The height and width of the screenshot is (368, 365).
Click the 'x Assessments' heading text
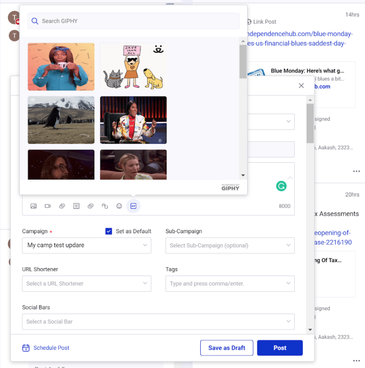click(337, 214)
